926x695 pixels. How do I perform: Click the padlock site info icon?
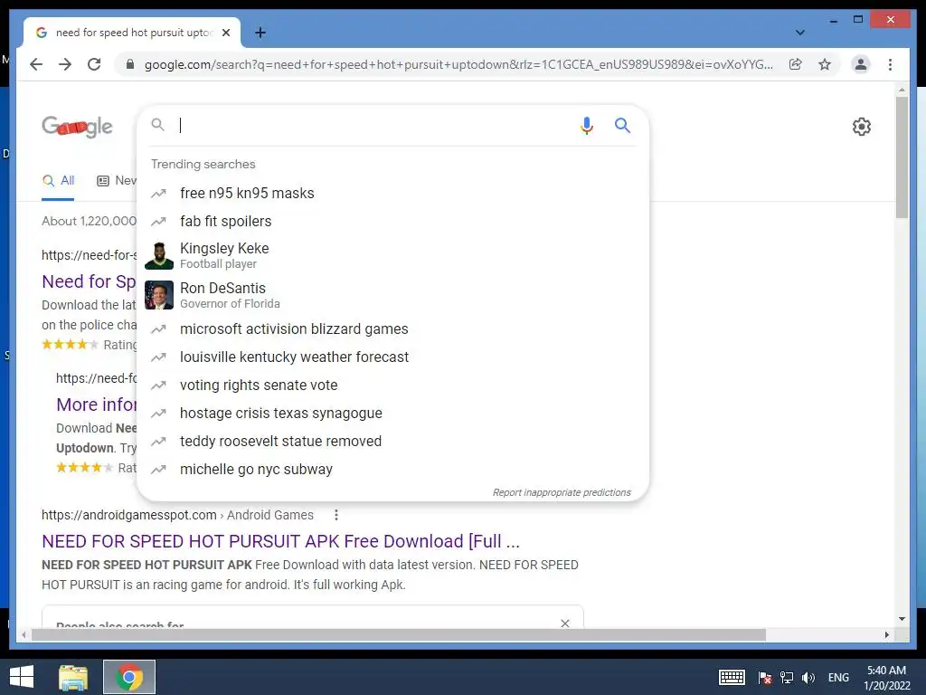click(130, 64)
